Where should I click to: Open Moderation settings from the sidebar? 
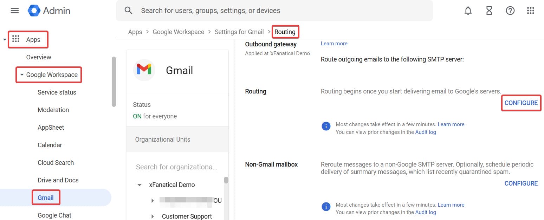point(53,110)
